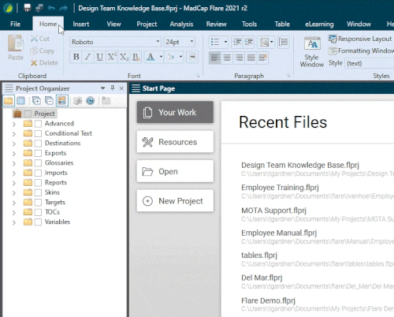Viewport: 394px width, 317px height.
Task: Expand the Targets folder
Action: pyautogui.click(x=14, y=203)
